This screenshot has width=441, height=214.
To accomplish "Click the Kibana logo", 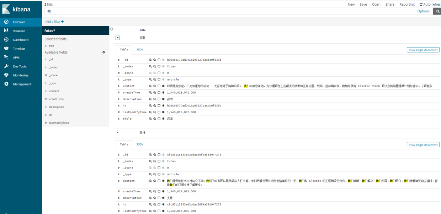I will [16, 9].
